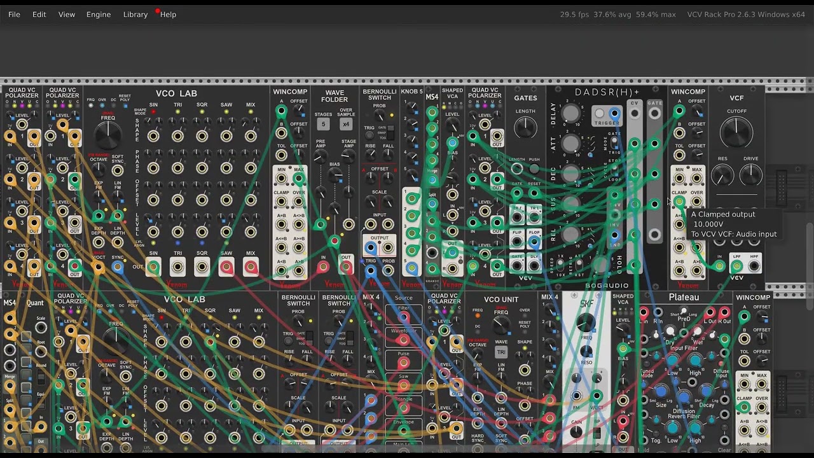Open the Help menu
The height and width of the screenshot is (458, 814).
point(169,14)
